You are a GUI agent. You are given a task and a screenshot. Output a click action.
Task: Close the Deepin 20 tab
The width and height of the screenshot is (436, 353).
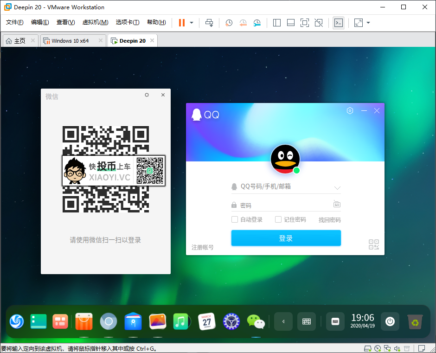152,41
